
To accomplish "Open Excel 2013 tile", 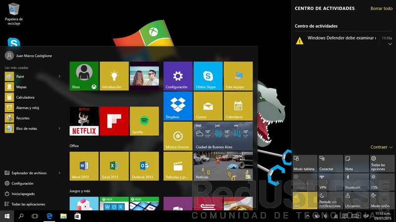I will click(x=114, y=166).
